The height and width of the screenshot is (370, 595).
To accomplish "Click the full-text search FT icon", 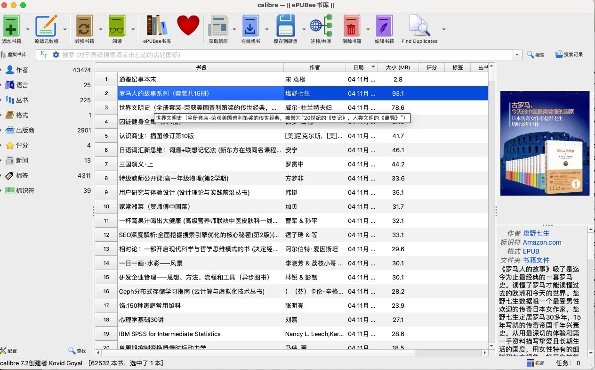I will (44, 55).
